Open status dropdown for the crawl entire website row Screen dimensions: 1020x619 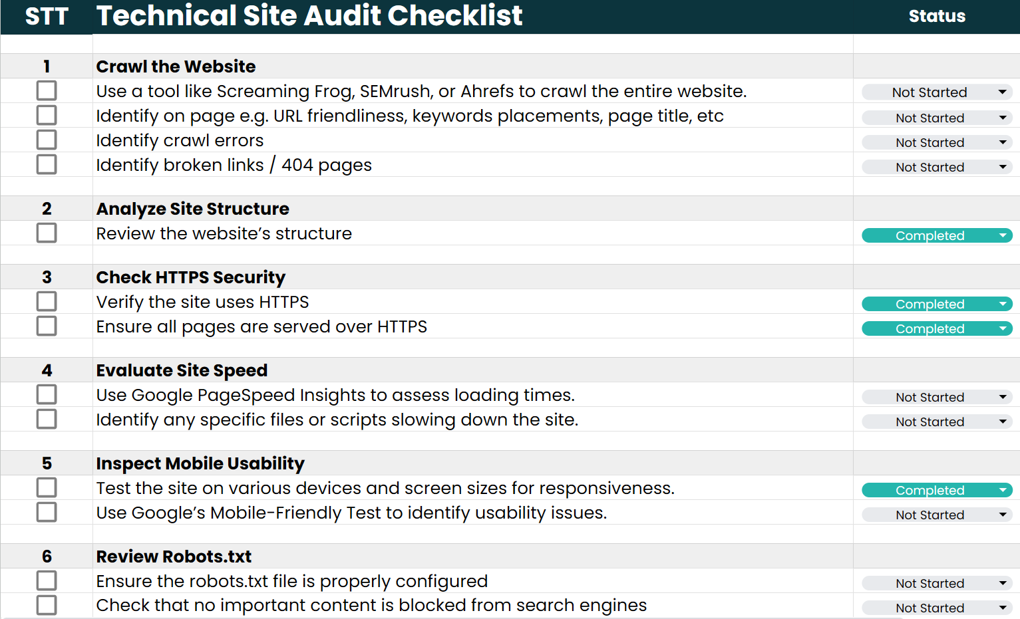1002,92
